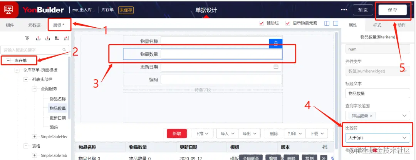Select 物品名称 in the tree
This screenshot has width=416, height=160.
pyautogui.click(x=57, y=99)
